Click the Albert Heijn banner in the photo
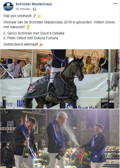Viewport: 120px width, 168px height. (83, 106)
